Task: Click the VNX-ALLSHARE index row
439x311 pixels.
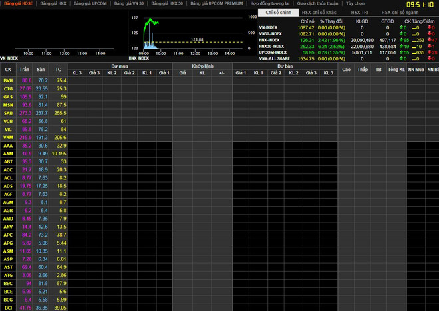Action: click(x=275, y=58)
